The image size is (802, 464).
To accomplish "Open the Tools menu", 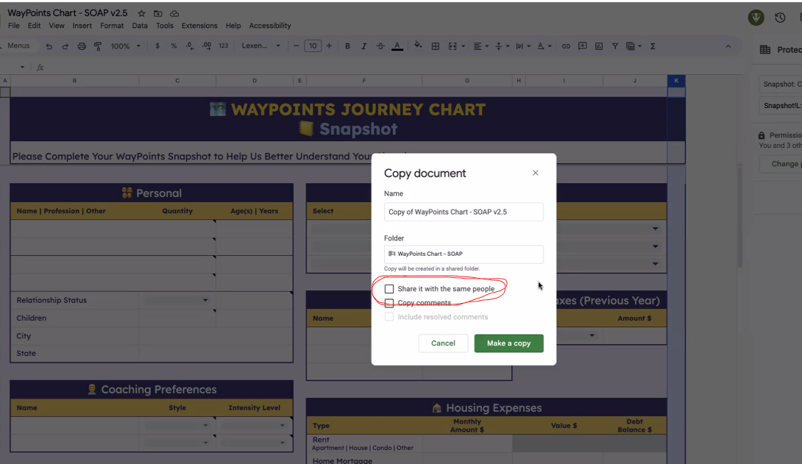I will click(165, 26).
